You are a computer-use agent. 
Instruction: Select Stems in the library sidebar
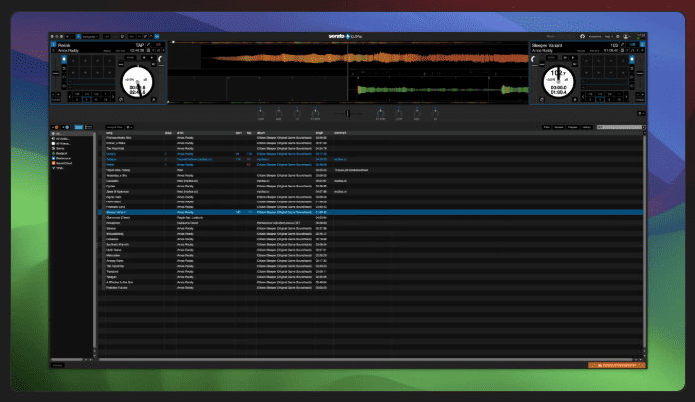pyautogui.click(x=60, y=148)
